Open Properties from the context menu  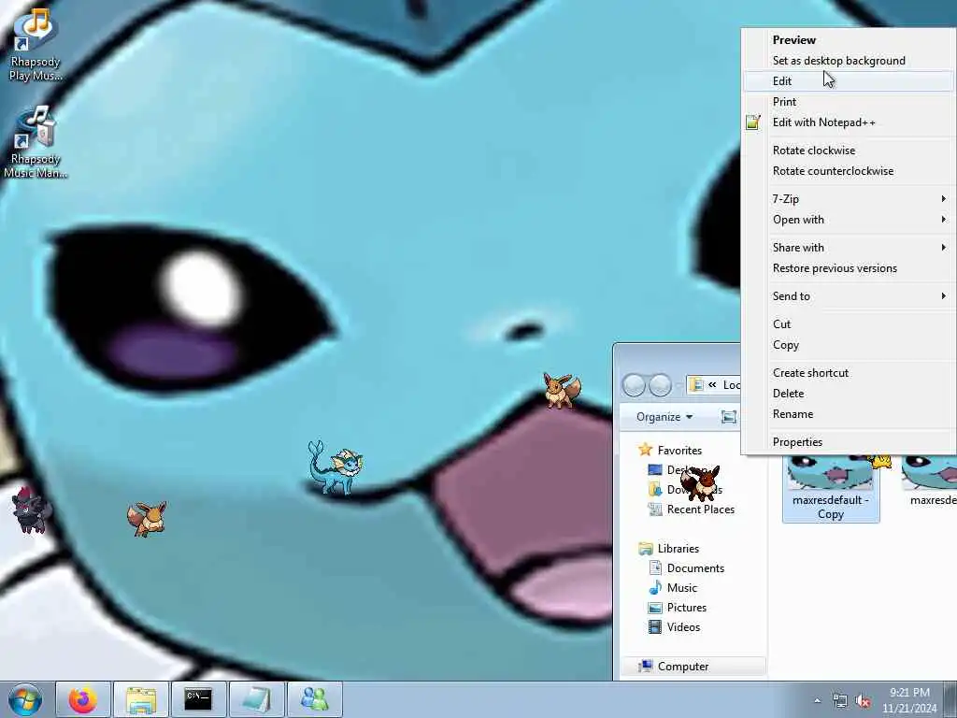[x=849, y=442]
